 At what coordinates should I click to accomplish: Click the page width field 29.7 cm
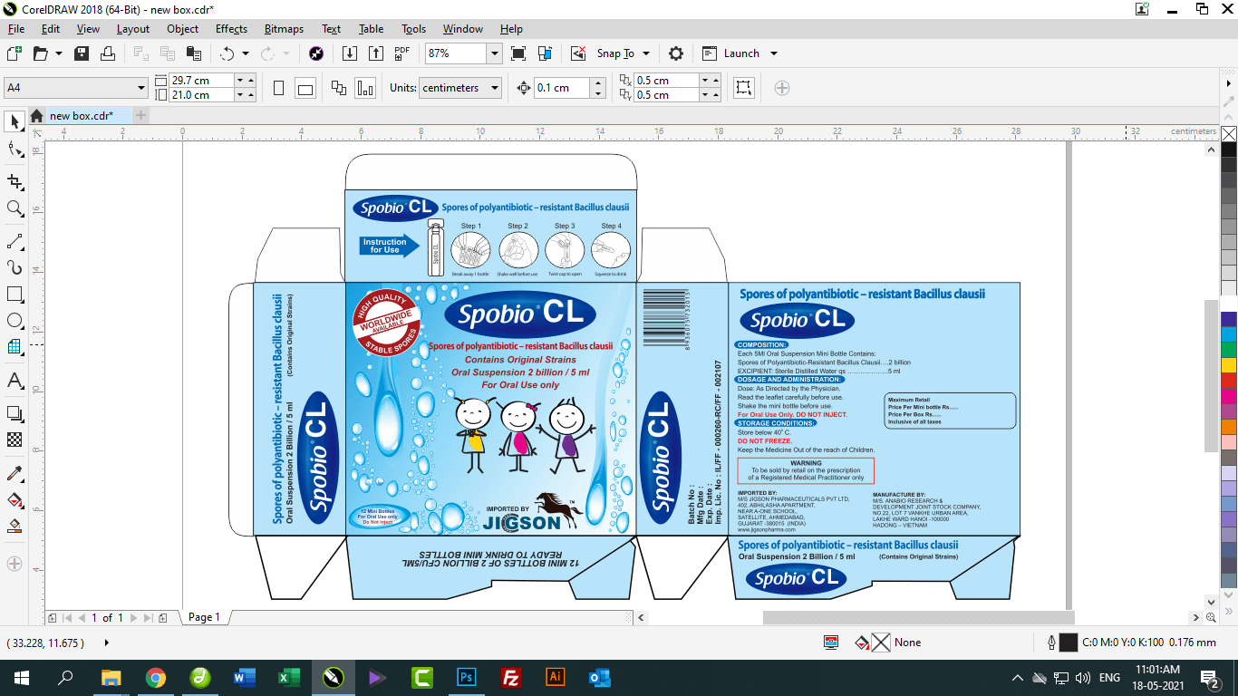[x=201, y=81]
